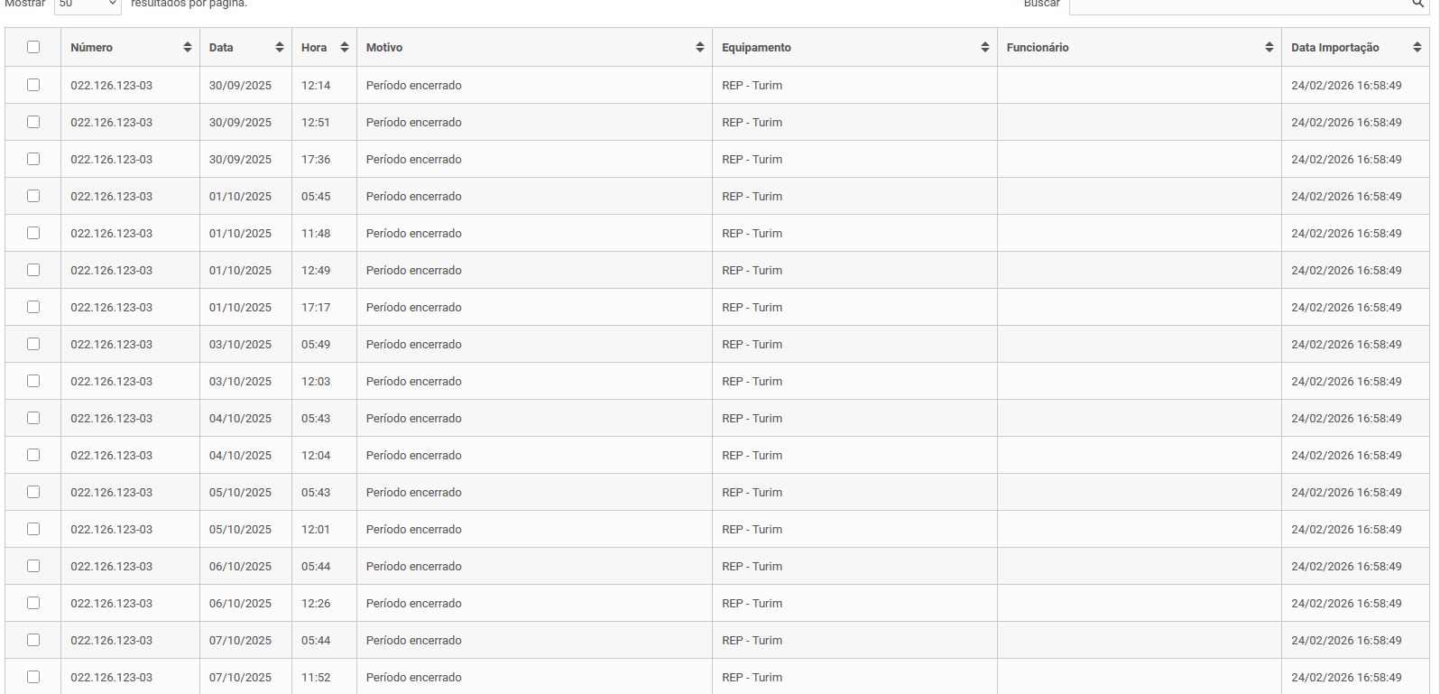
Task: Tick the checkbox for 04/10/2025 12:04
Action: 33,455
